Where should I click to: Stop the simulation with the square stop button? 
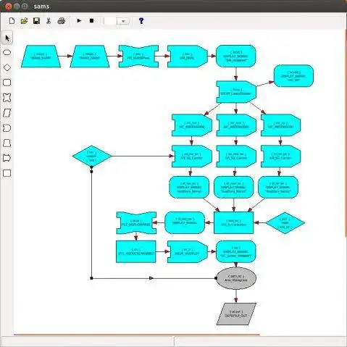(91, 21)
